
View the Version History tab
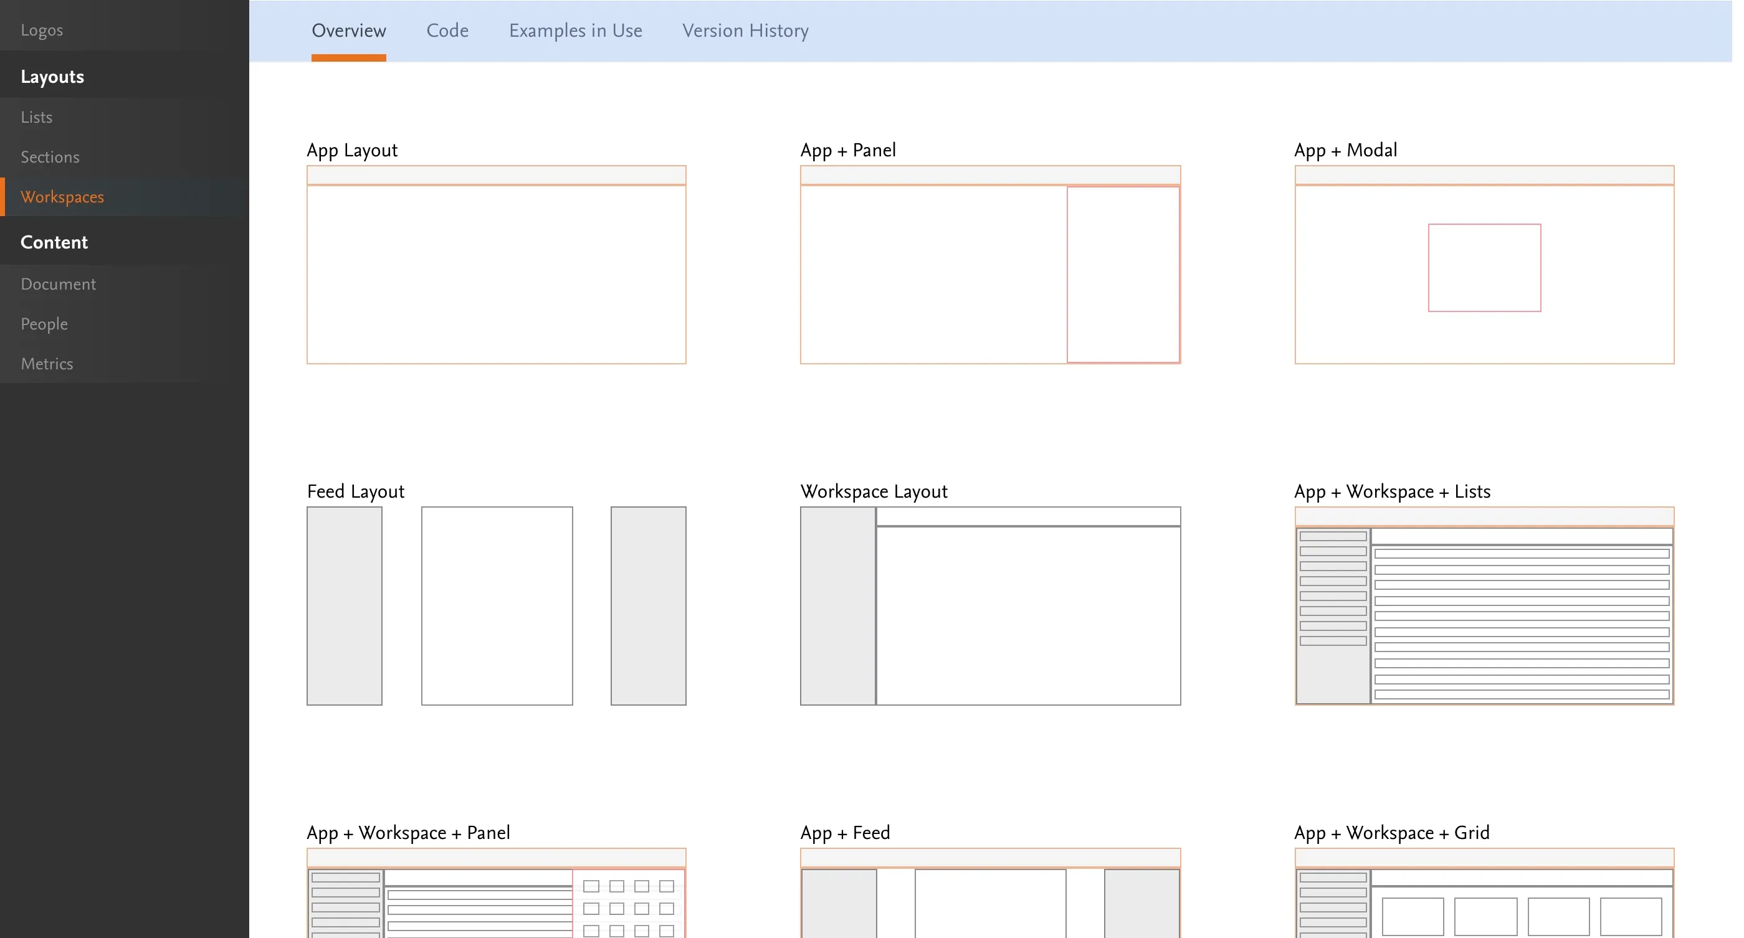[745, 31]
